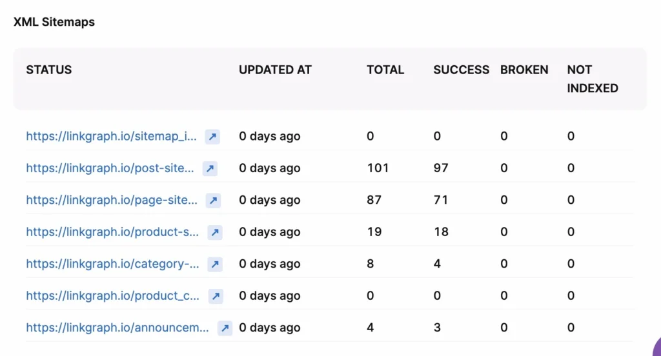Image resolution: width=661 pixels, height=356 pixels.
Task: Click the BROKEN column header
Action: point(524,70)
